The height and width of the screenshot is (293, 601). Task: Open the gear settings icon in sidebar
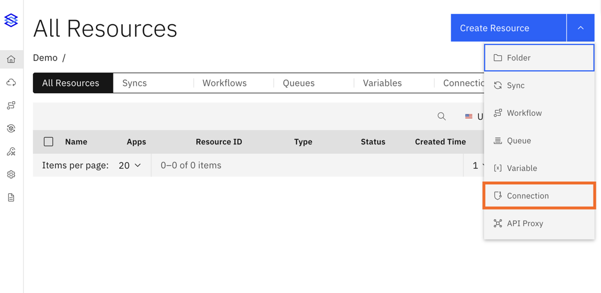point(11,174)
